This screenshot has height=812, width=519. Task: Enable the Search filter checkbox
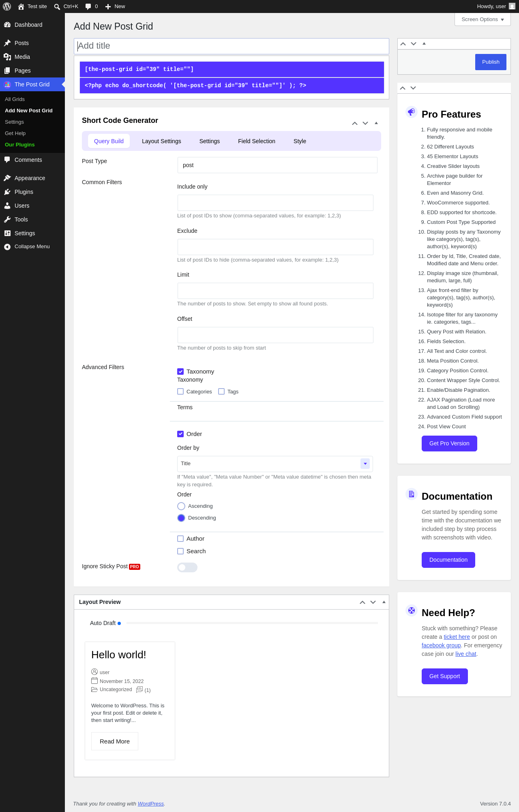click(x=180, y=551)
